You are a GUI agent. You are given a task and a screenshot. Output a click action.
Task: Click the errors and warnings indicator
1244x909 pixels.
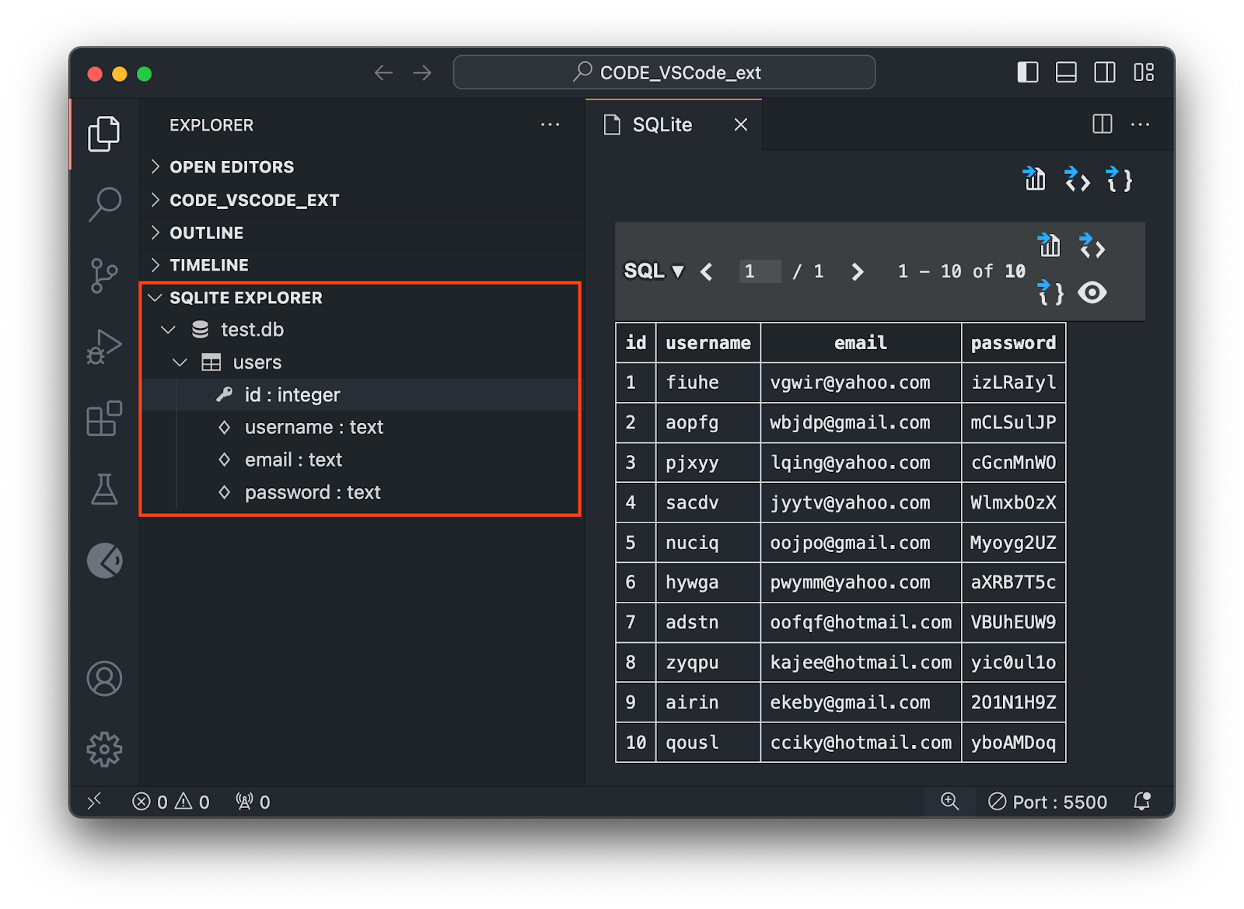[x=173, y=801]
